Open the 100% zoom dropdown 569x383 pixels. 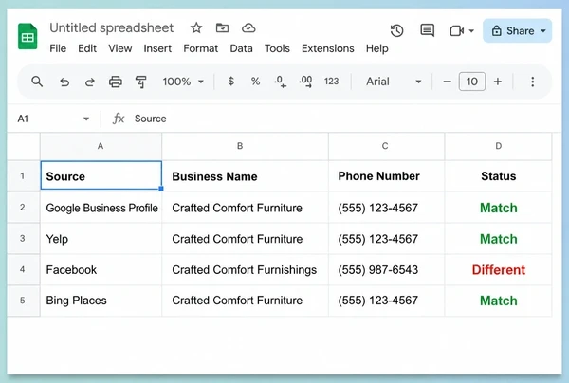point(183,82)
